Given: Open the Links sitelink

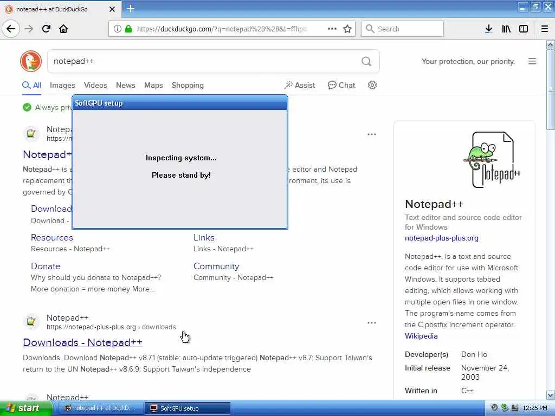Looking at the screenshot, I should 204,237.
